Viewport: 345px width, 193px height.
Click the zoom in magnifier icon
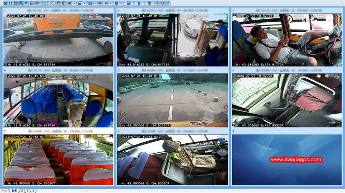(48, 3)
